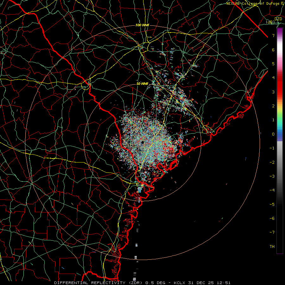This screenshot has width=285, height=285.
Task: Pick the gray -2 dB band on color bar
Action: coord(280,162)
